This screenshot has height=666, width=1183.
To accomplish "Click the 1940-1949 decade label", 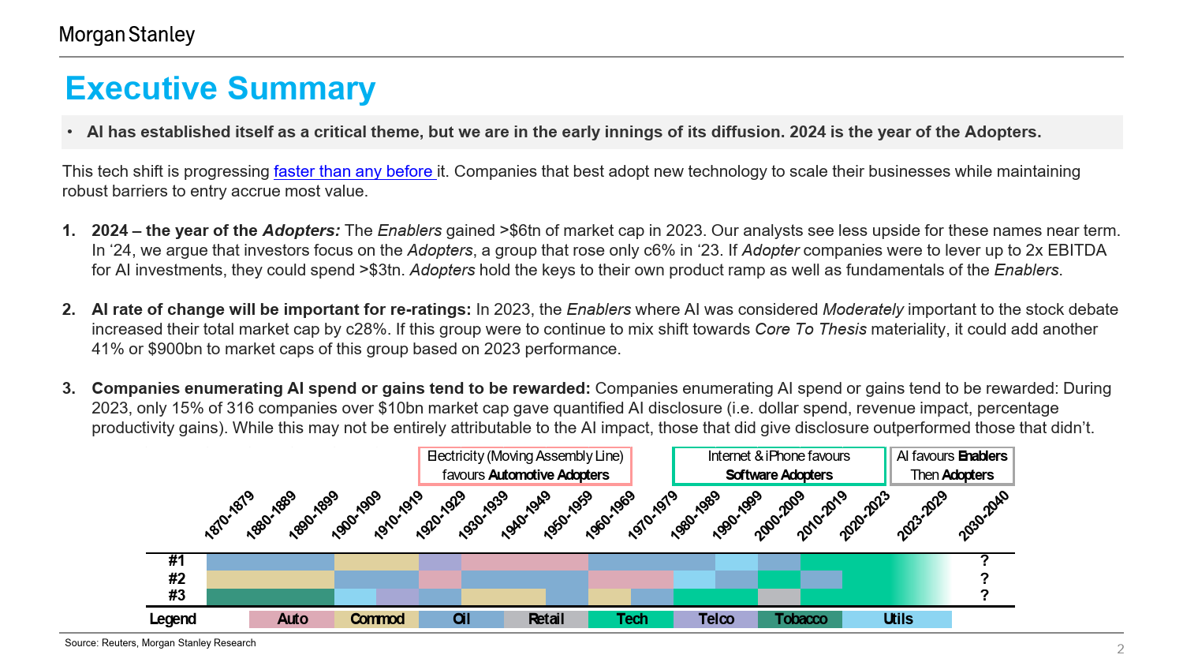I will click(x=526, y=515).
